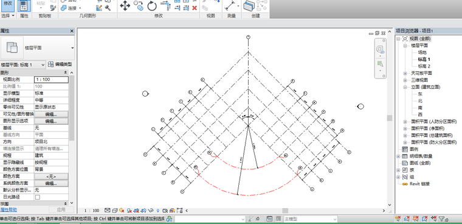Collapse the 楼层平面 tree node

tap(405, 46)
